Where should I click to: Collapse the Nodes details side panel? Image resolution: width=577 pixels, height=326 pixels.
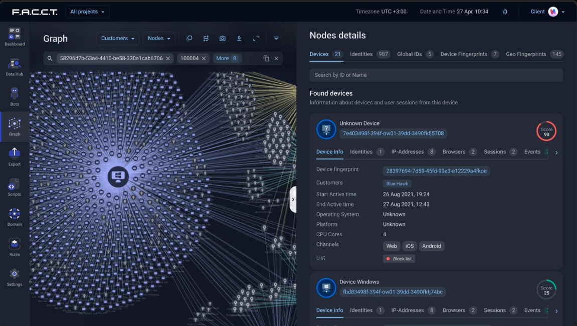point(293,199)
